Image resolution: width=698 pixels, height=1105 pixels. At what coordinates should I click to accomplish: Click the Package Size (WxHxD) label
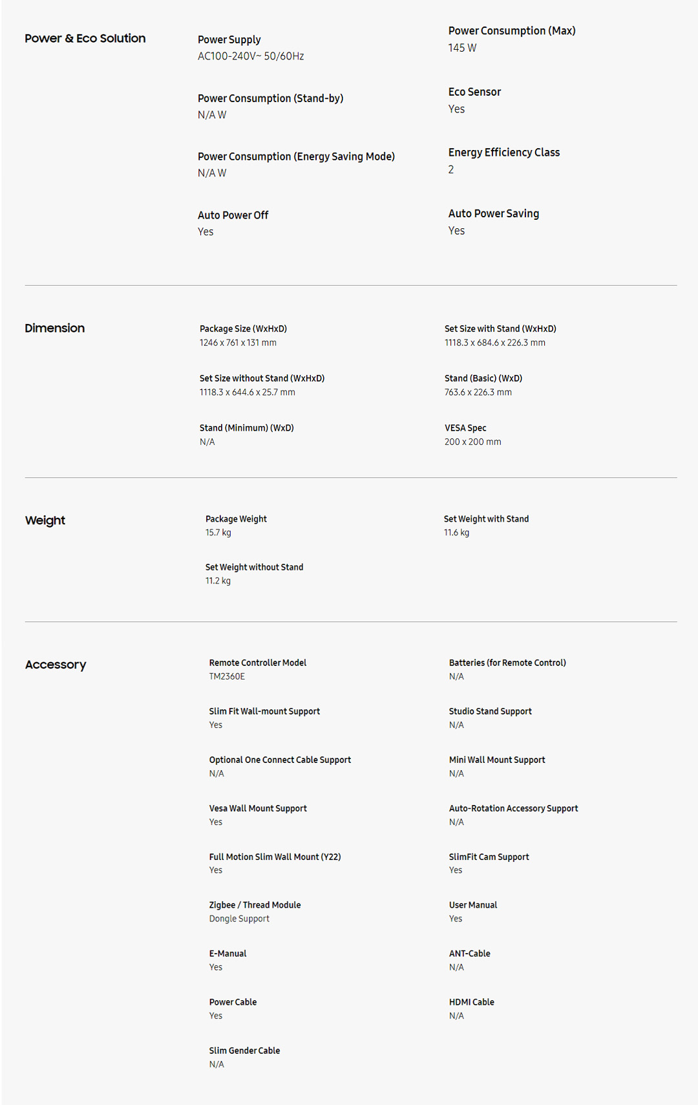pos(243,329)
